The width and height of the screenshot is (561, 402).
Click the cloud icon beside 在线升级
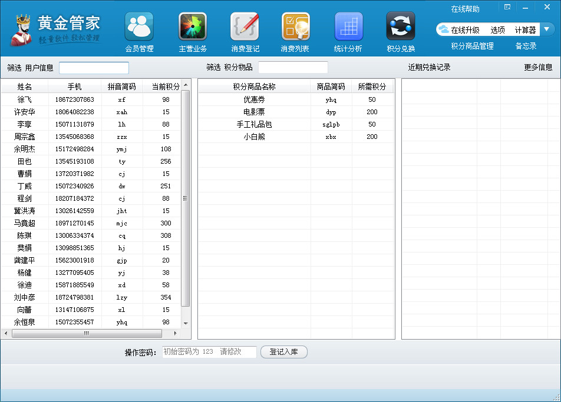pyautogui.click(x=444, y=29)
